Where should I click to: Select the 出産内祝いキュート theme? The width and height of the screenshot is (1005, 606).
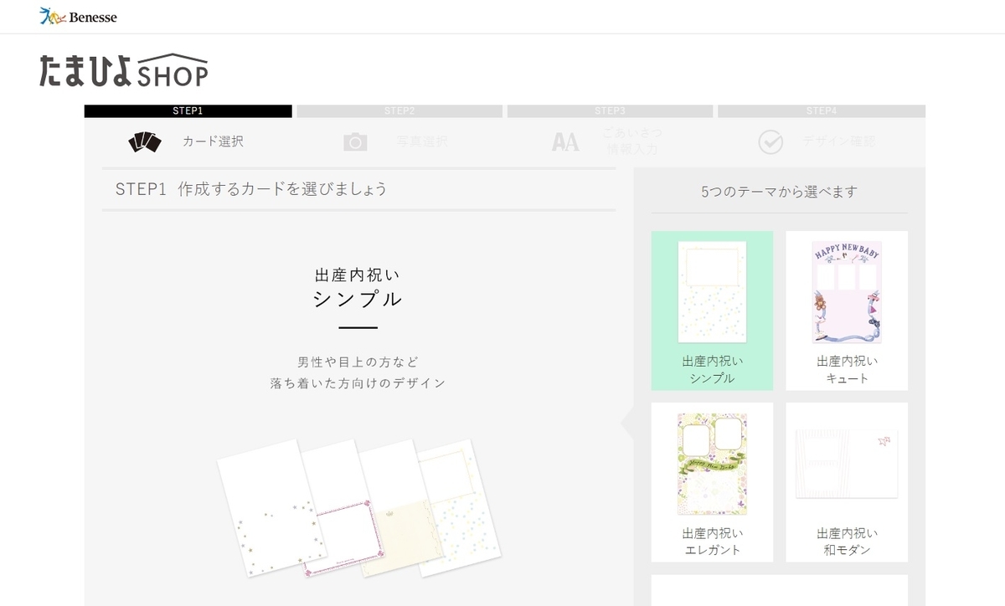pyautogui.click(x=846, y=310)
